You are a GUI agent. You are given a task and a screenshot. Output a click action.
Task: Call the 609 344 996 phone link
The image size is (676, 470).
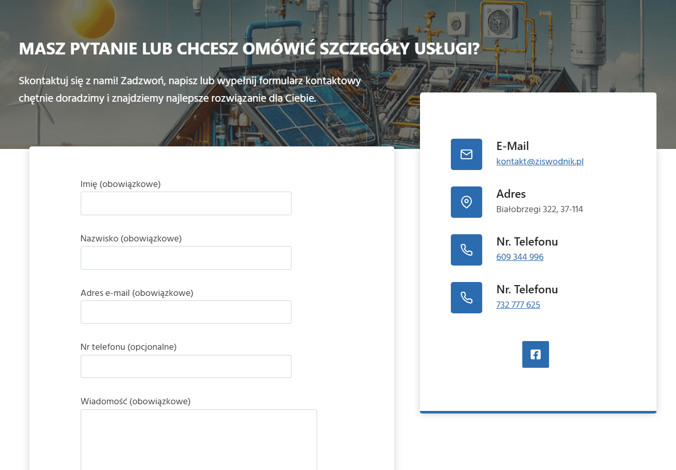(520, 257)
